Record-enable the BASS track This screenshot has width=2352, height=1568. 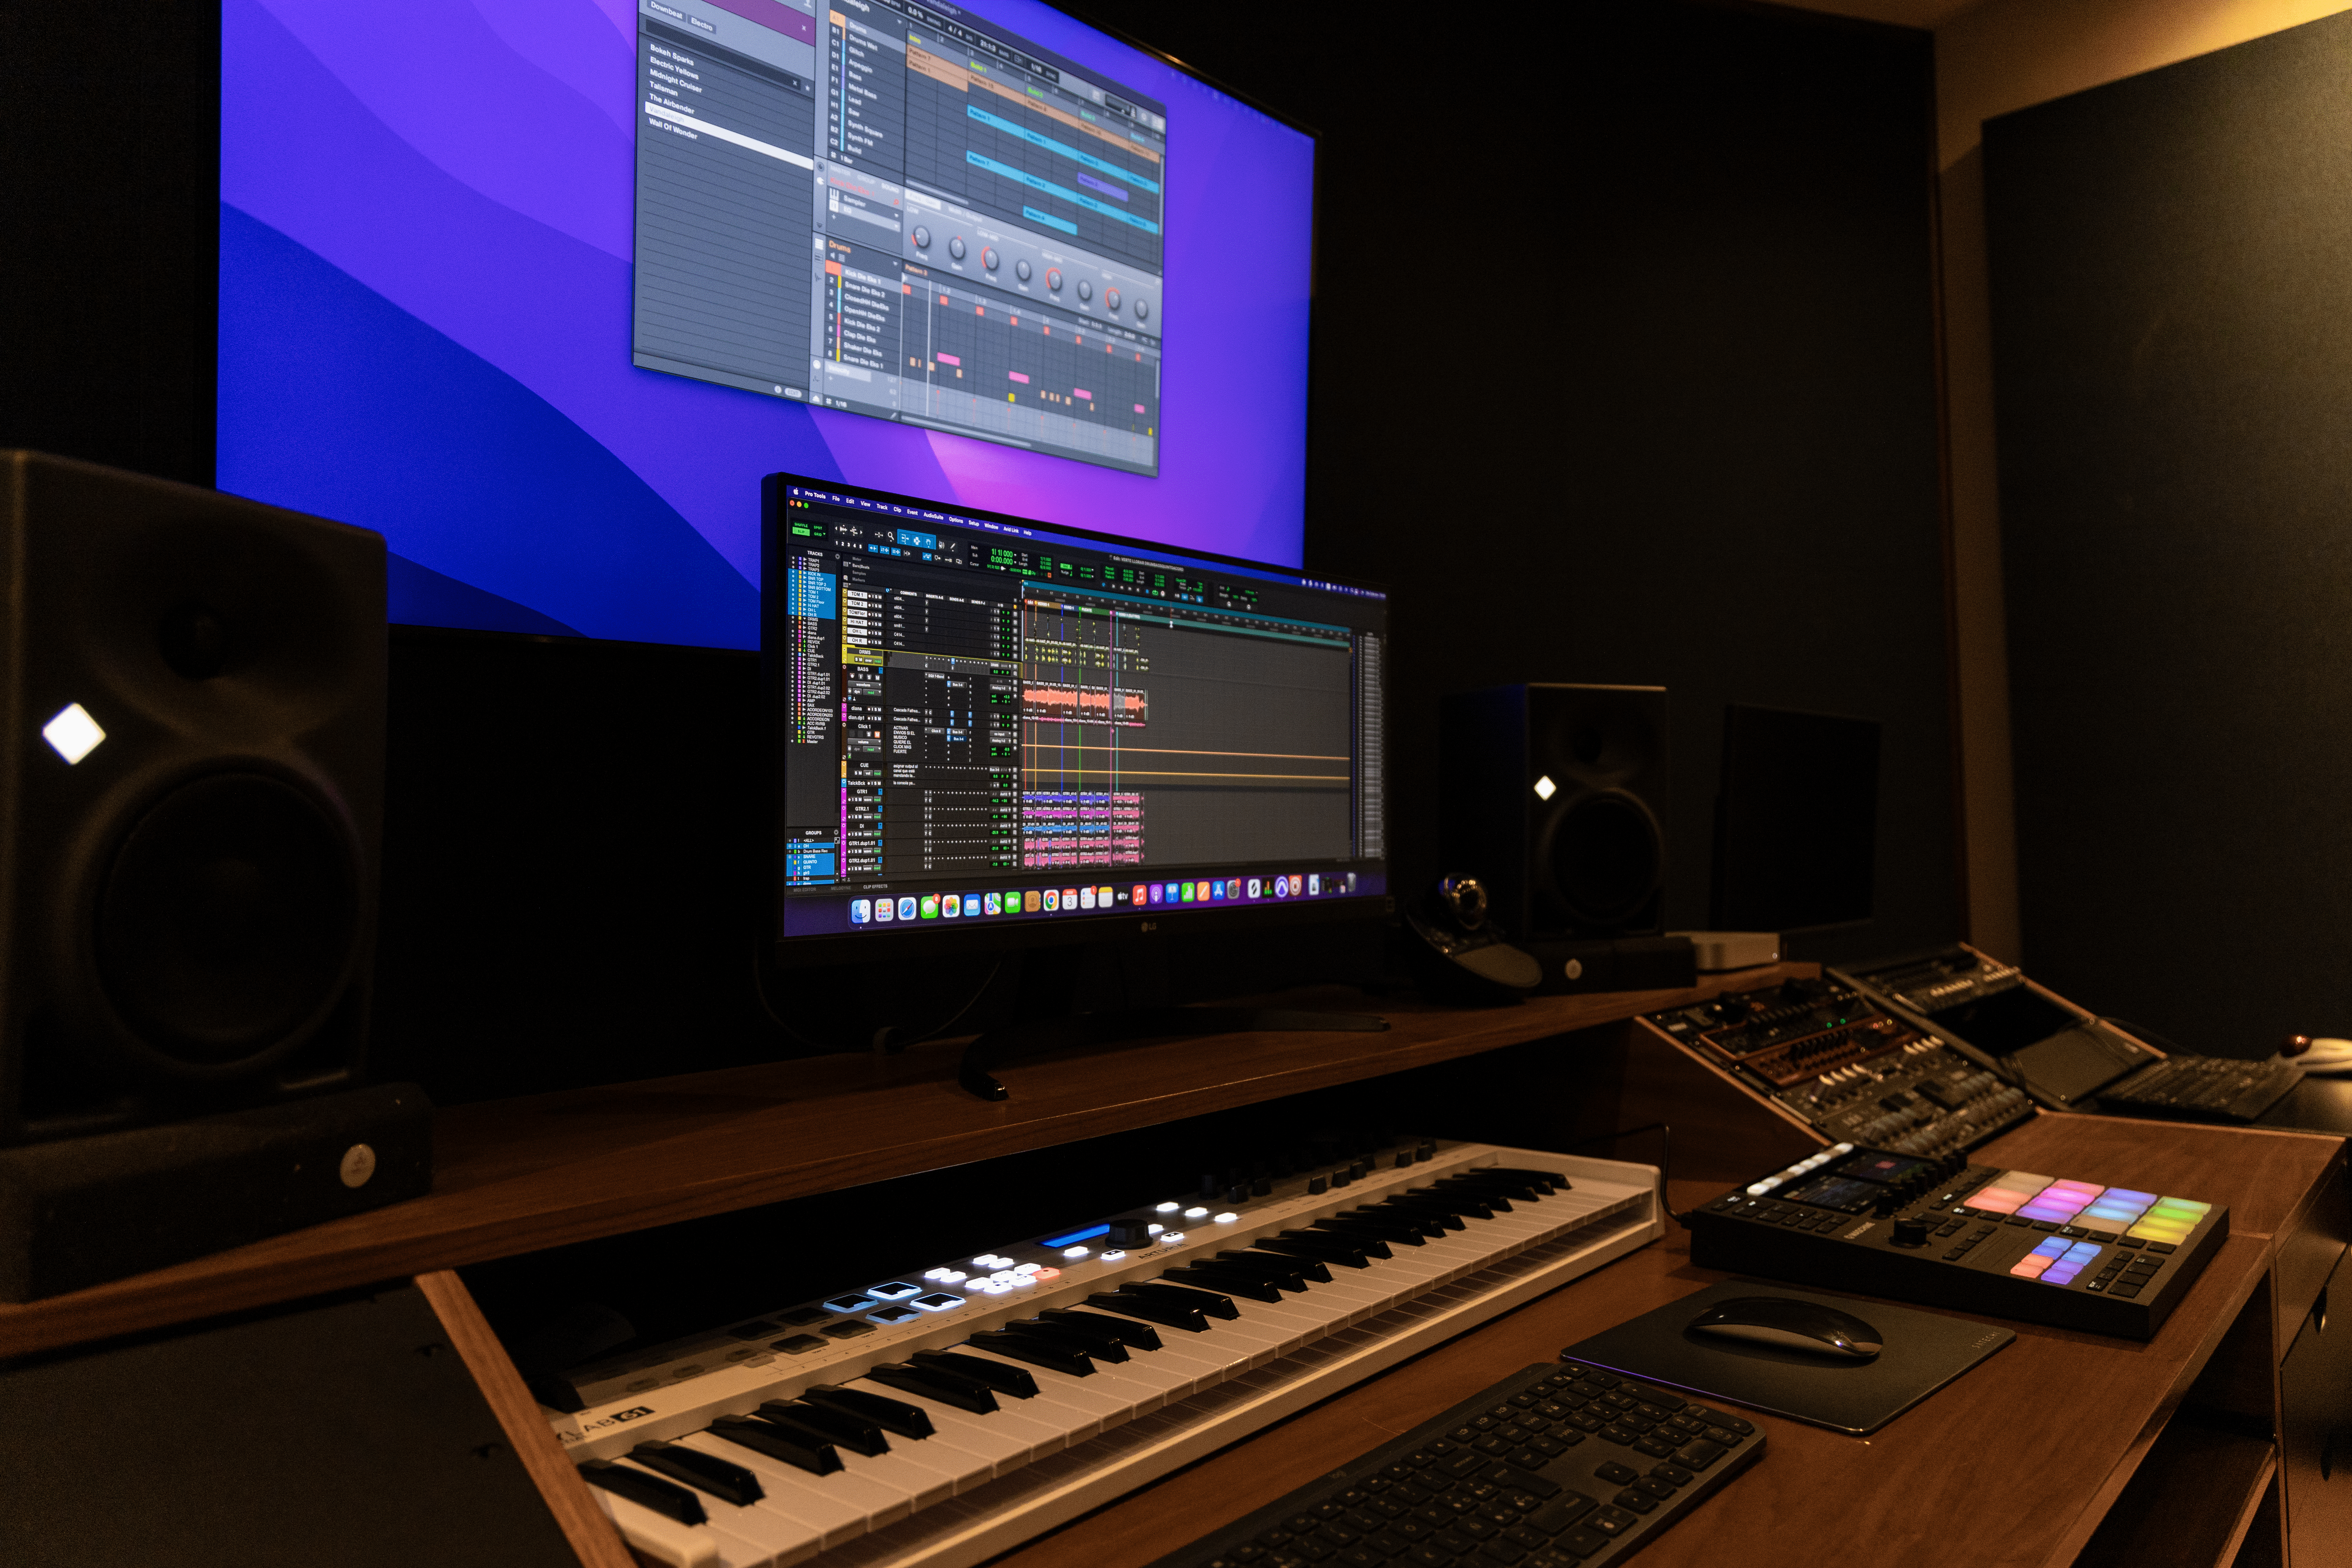pyautogui.click(x=852, y=676)
